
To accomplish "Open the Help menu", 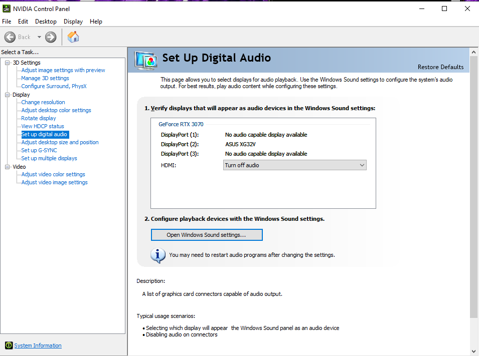I will 96,22.
